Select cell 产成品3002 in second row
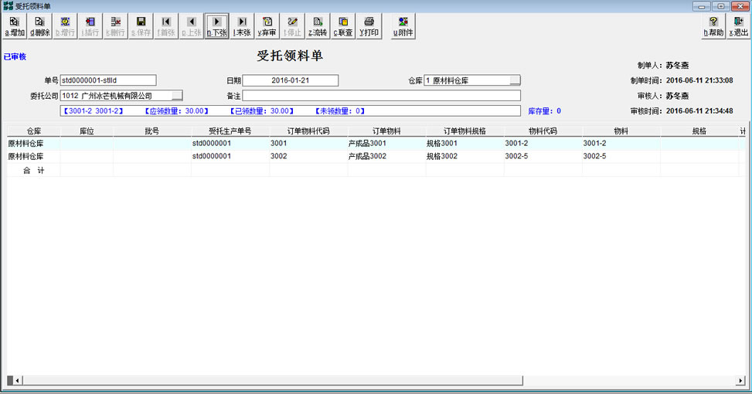The image size is (752, 394). (386, 156)
